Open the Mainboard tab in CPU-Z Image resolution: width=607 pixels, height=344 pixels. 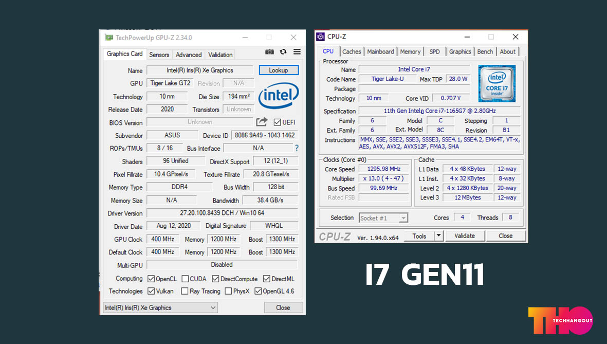pos(380,51)
